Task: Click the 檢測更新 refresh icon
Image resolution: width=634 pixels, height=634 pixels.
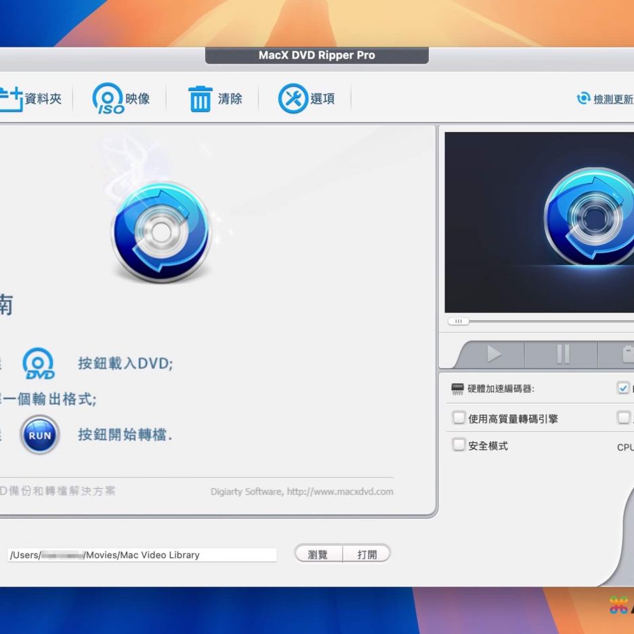Action: point(583,99)
